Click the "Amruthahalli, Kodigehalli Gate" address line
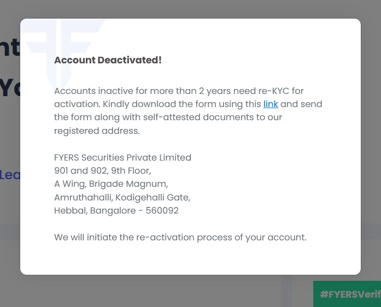Viewport: 381px width, 307px height. click(122, 197)
